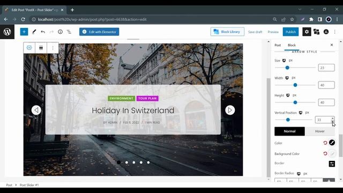Close the settings sidebar panel
343x193 pixels.
pyautogui.click(x=332, y=45)
